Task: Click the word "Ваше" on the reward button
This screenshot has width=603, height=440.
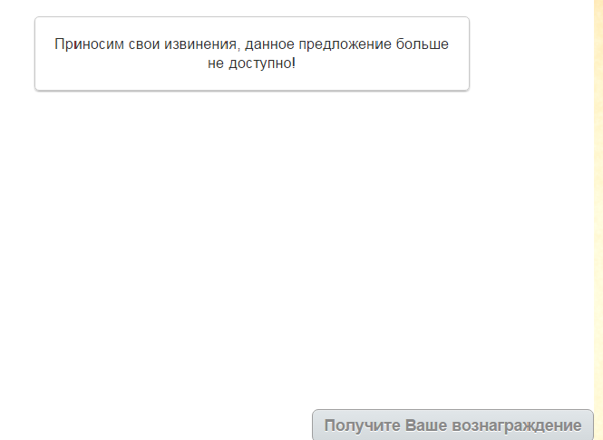Action: pos(425,425)
